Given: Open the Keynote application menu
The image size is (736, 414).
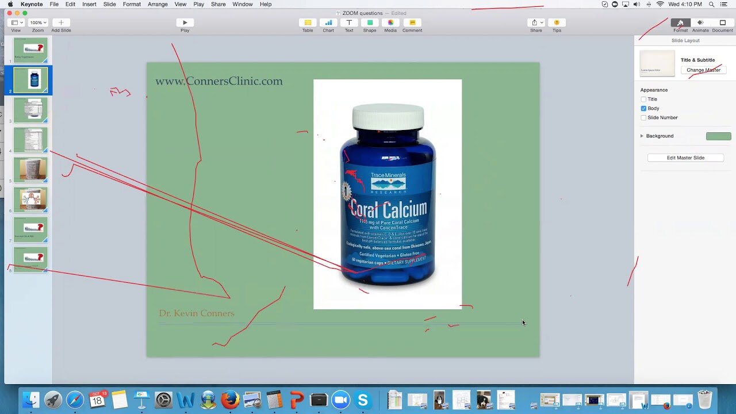Looking at the screenshot, I should point(32,4).
